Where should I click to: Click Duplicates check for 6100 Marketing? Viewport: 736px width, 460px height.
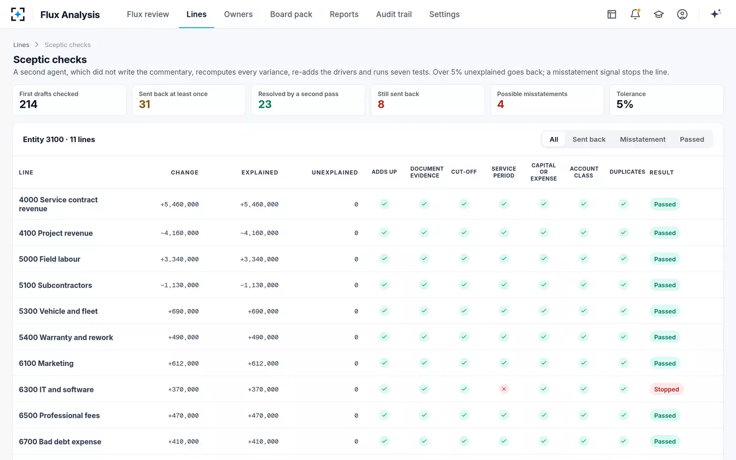tap(624, 363)
